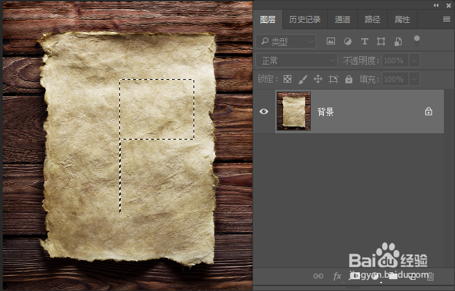Expand the 不透明度 opacity dropdown arrow
Viewport: 455px width, 291px height.
point(414,60)
